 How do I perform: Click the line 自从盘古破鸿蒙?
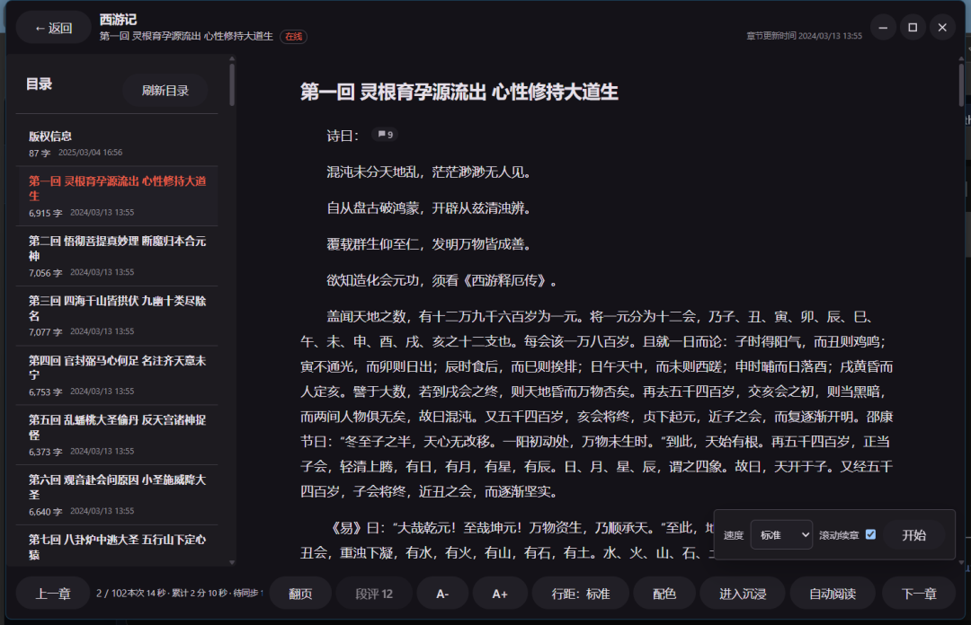[x=429, y=208]
